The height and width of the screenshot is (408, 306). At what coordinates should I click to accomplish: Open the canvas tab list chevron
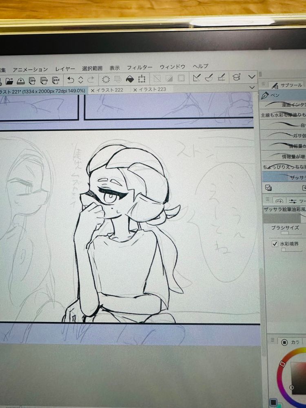pos(252,87)
